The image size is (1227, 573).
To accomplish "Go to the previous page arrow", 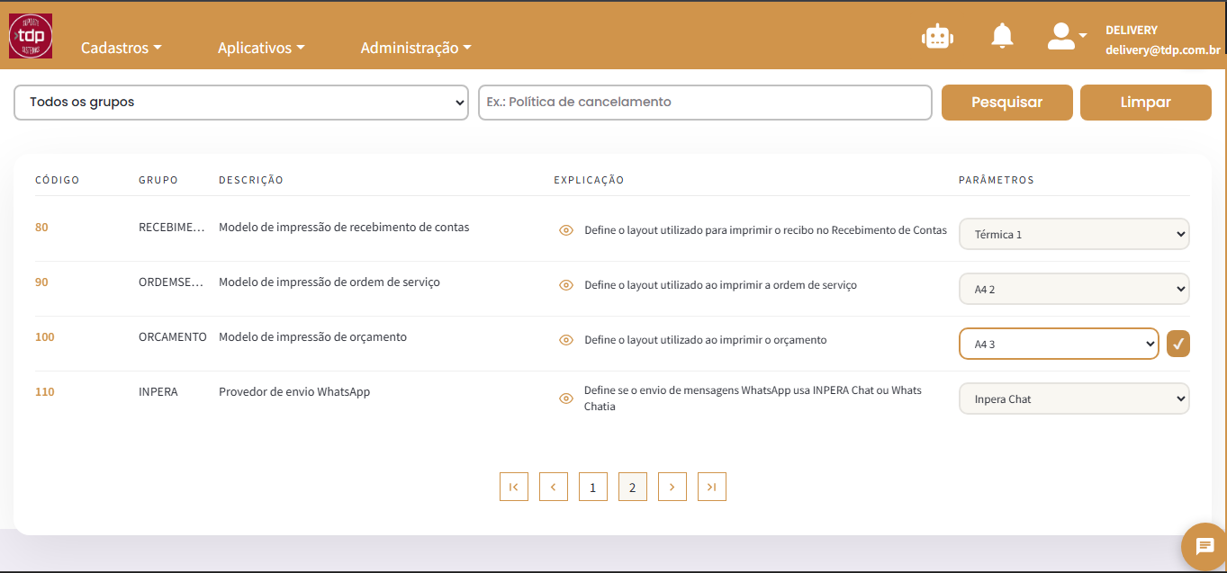I will (553, 487).
